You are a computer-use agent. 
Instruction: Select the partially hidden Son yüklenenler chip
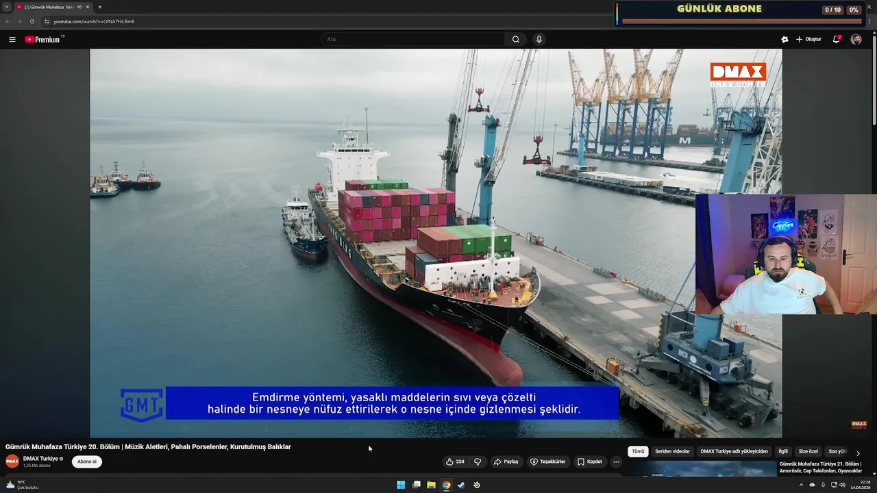837,452
